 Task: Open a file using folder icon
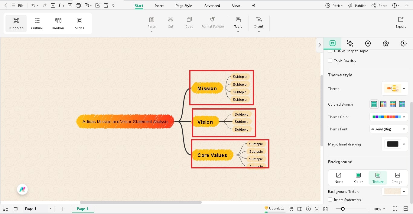coord(61,5)
